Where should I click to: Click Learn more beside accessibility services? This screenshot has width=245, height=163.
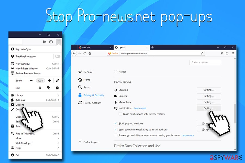[188, 135]
